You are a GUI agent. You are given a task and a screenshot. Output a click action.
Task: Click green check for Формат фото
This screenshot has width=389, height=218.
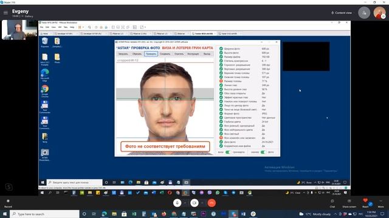(221, 114)
